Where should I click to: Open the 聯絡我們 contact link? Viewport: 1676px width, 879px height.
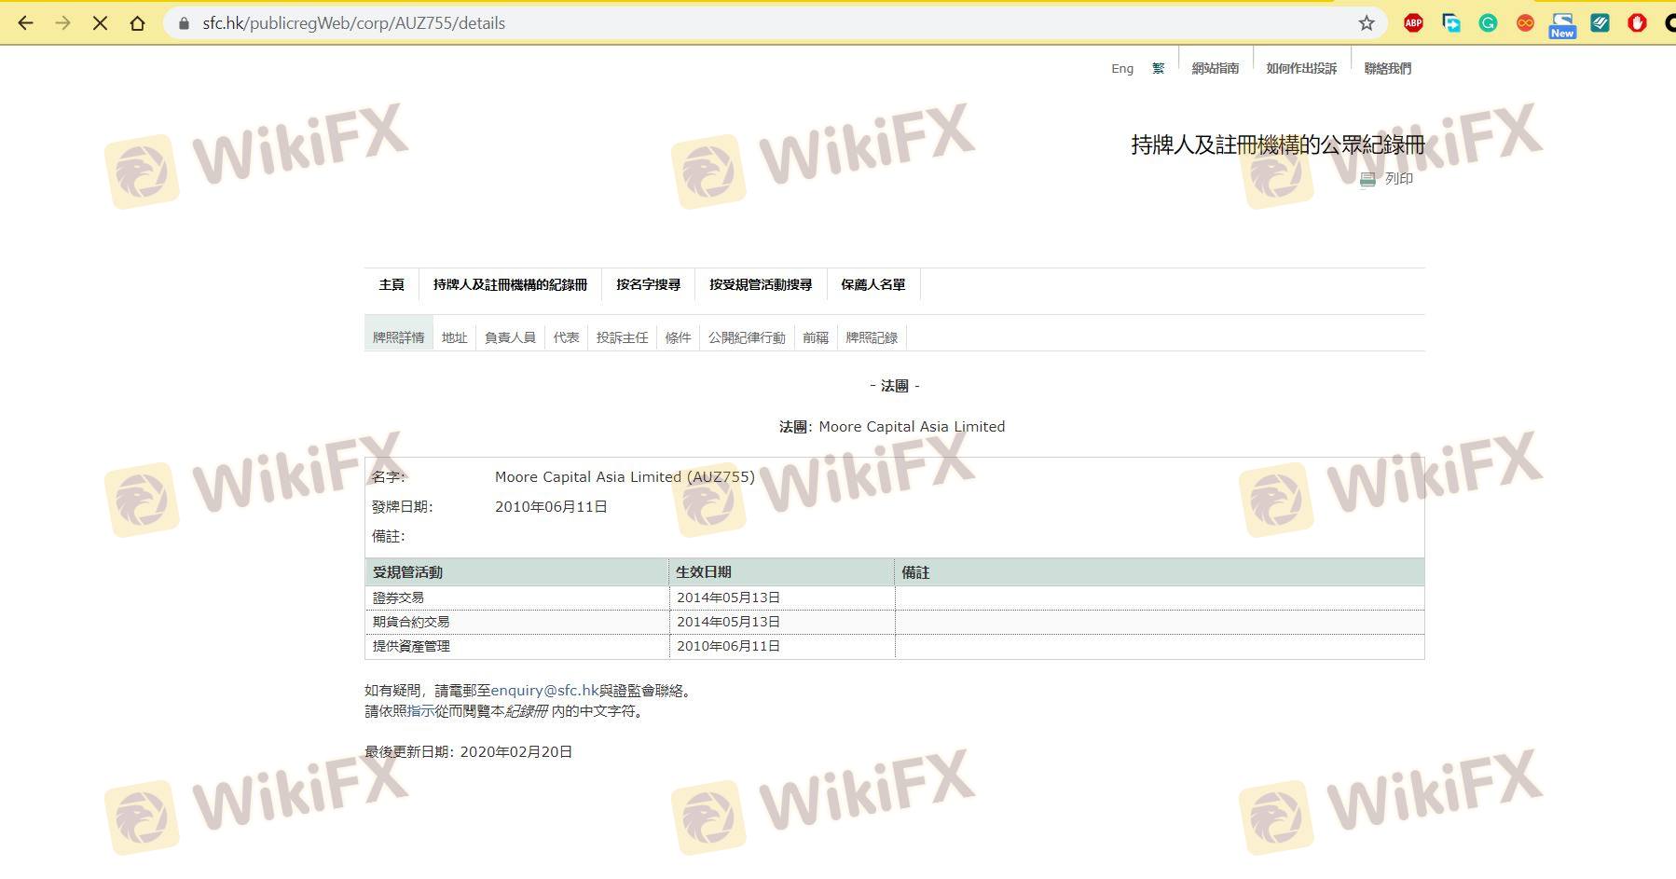tap(1388, 68)
